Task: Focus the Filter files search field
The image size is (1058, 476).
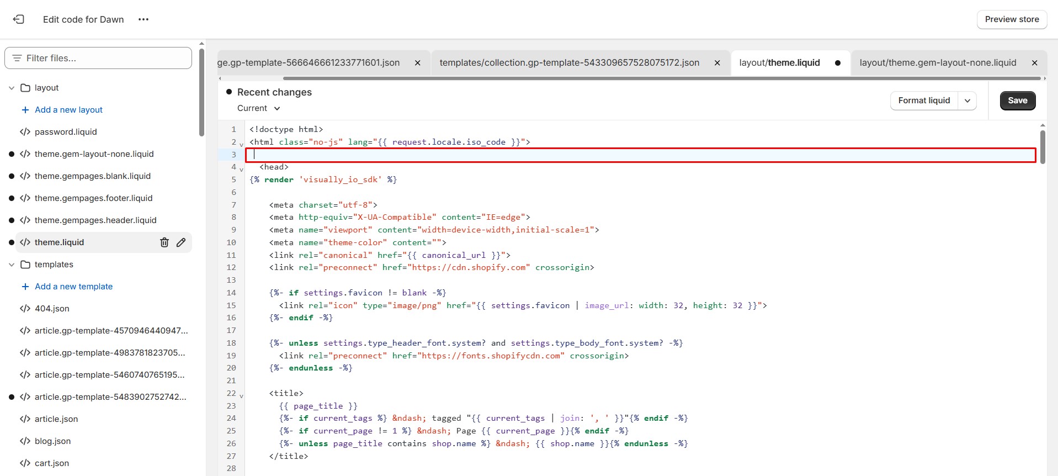Action: tap(98, 58)
